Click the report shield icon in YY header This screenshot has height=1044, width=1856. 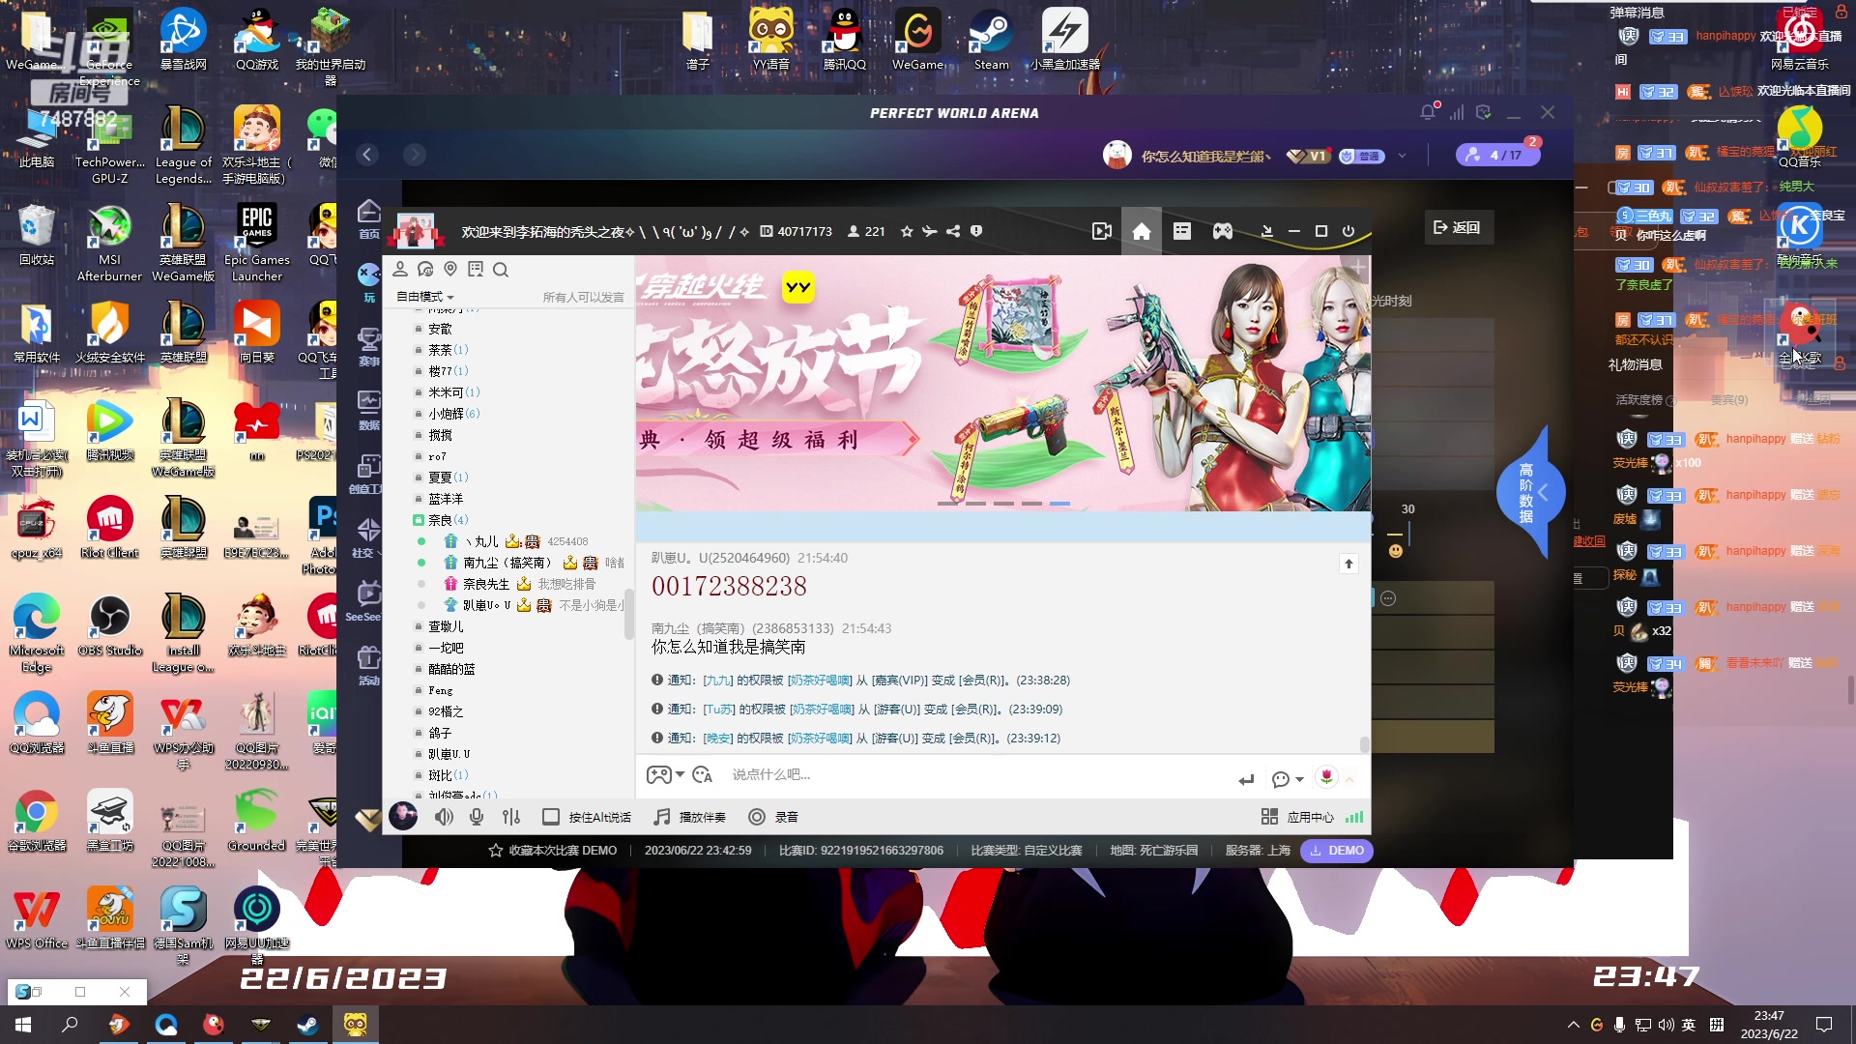point(976,231)
